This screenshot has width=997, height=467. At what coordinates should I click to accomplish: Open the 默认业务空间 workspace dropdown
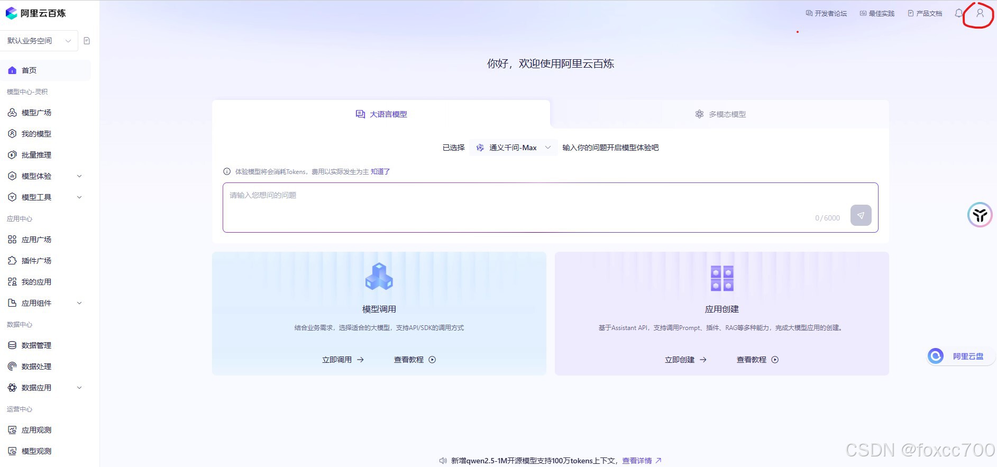click(39, 41)
